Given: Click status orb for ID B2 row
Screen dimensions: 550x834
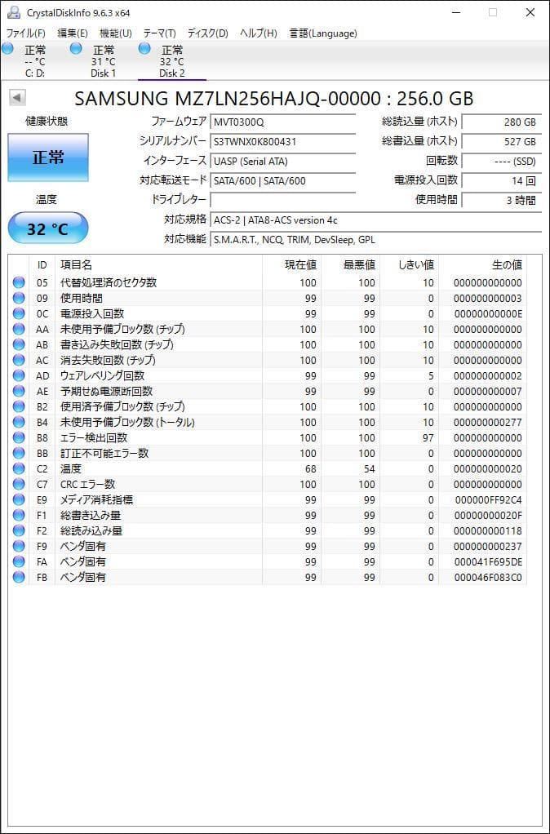Looking at the screenshot, I should coord(19,406).
